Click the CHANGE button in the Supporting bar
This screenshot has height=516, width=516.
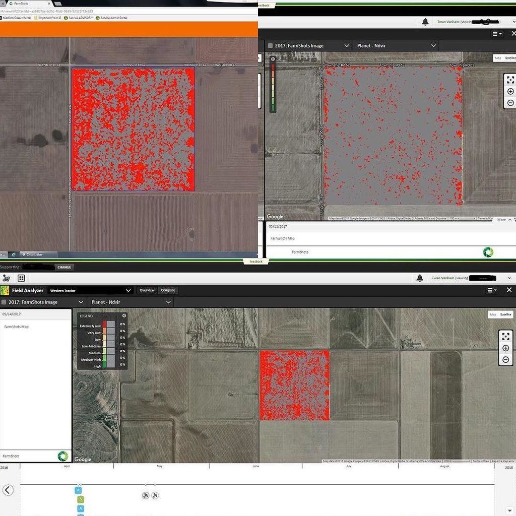pos(64,267)
